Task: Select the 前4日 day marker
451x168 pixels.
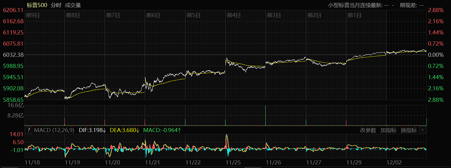Action: tap(234, 15)
